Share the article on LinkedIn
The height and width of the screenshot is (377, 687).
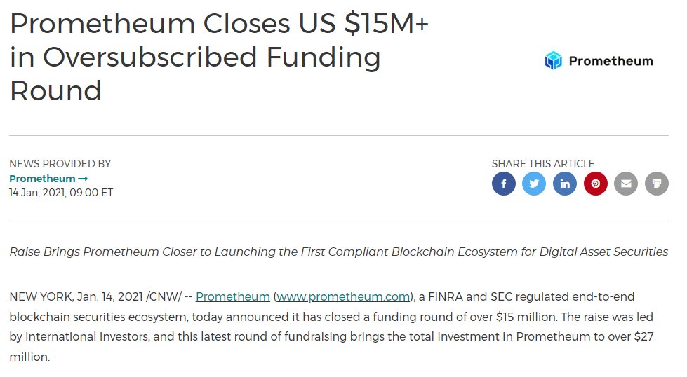(565, 184)
